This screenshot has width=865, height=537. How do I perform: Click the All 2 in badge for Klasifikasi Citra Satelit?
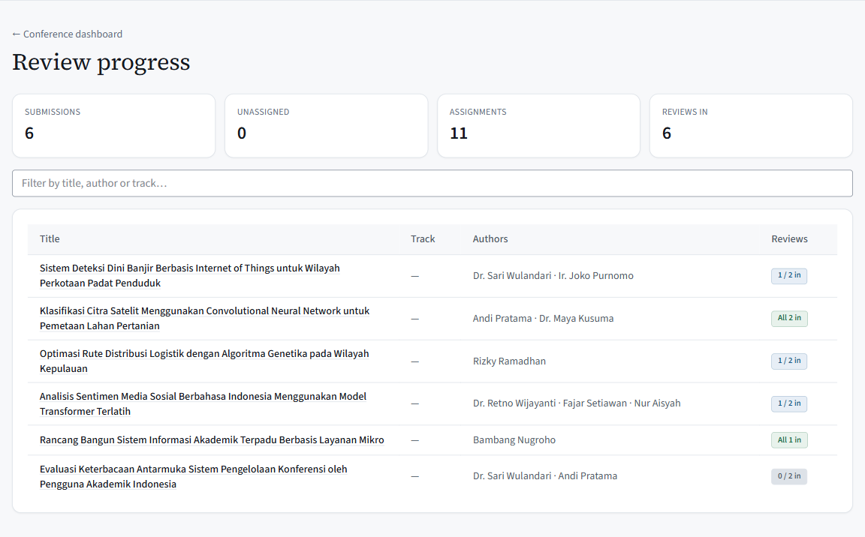789,318
